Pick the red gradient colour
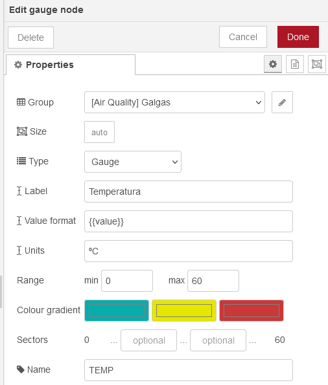Screen dimensions: 328x385 click(x=252, y=311)
